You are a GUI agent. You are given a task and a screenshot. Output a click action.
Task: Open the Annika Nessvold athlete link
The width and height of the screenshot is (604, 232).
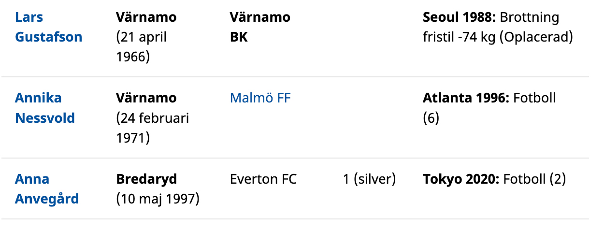pyautogui.click(x=45, y=108)
